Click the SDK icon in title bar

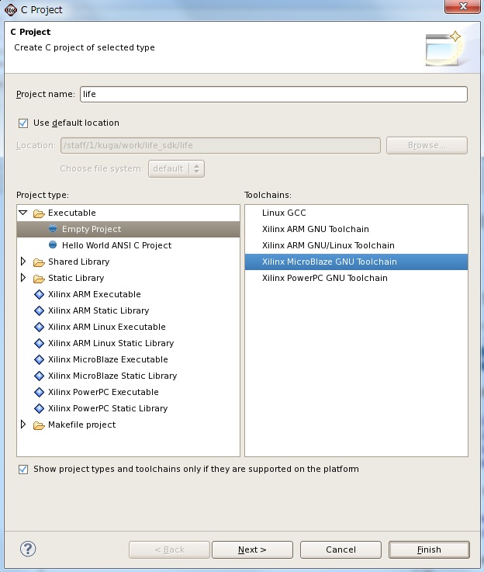tap(11, 10)
